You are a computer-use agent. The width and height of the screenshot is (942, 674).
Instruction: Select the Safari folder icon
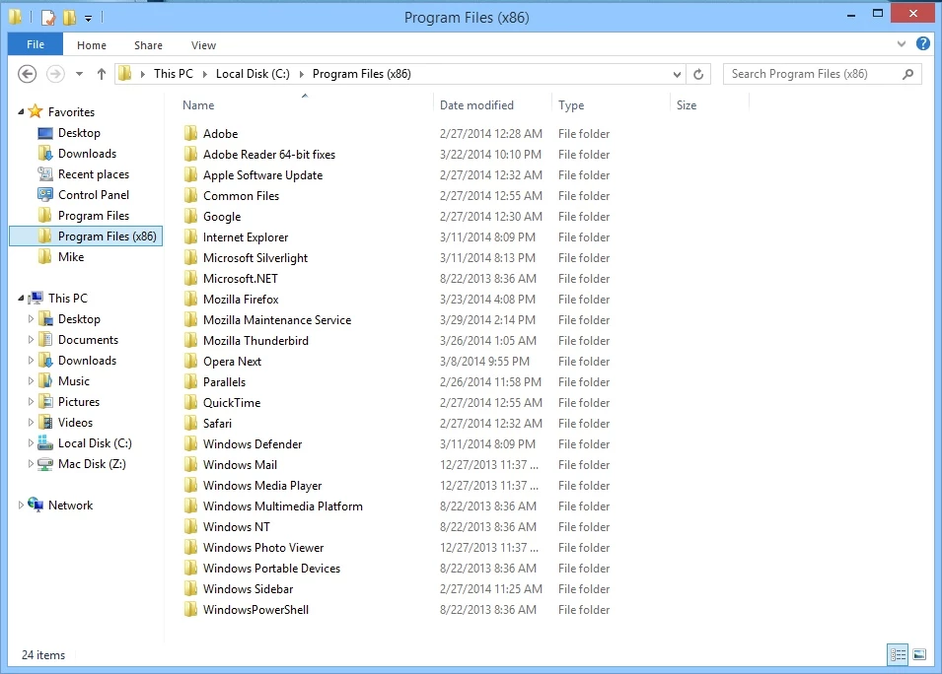pos(190,423)
